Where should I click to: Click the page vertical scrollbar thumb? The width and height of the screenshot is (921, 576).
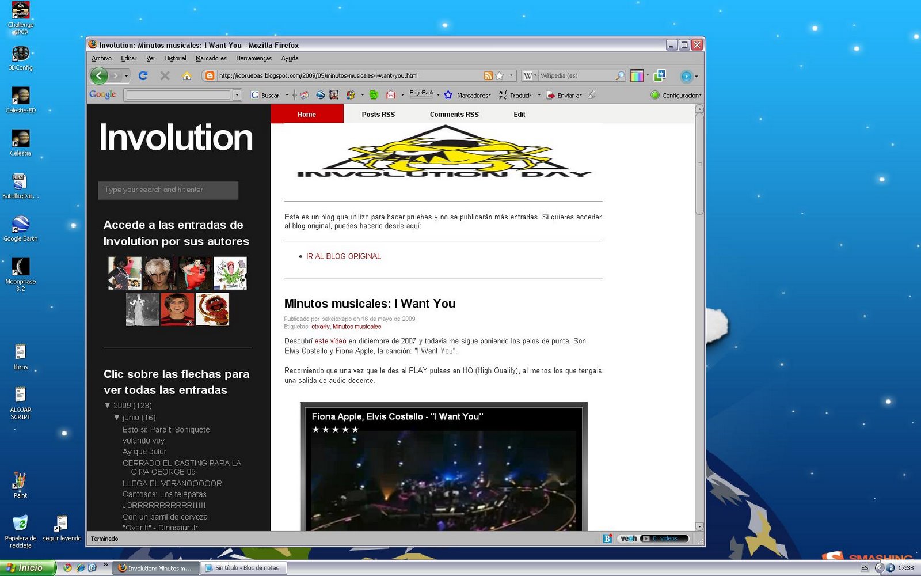click(699, 164)
